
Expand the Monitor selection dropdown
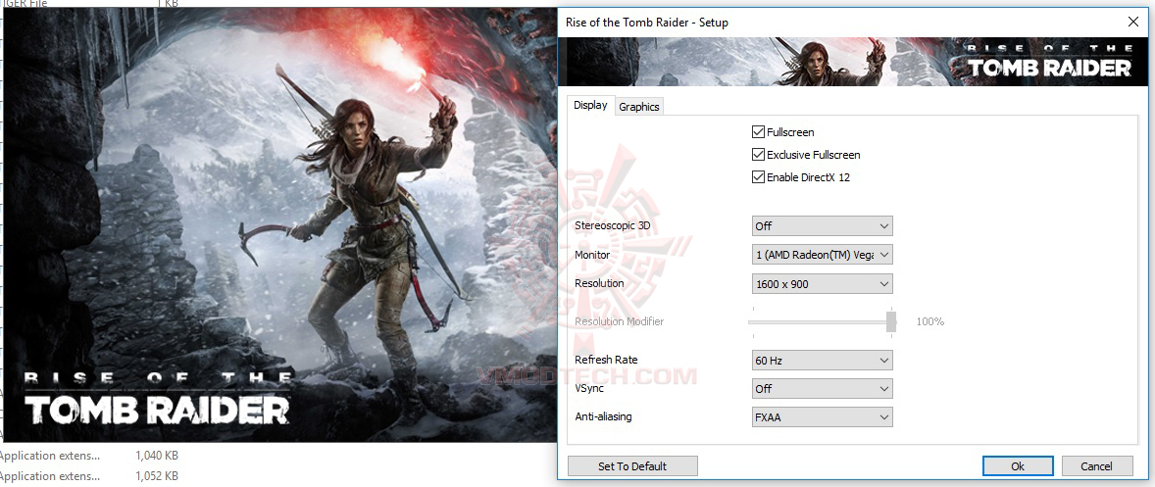(822, 255)
